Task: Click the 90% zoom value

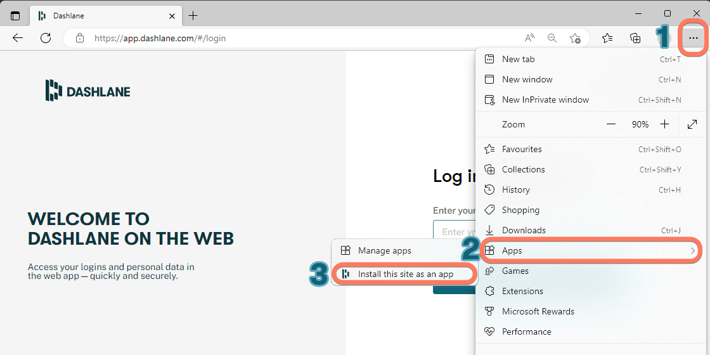Action: (640, 124)
